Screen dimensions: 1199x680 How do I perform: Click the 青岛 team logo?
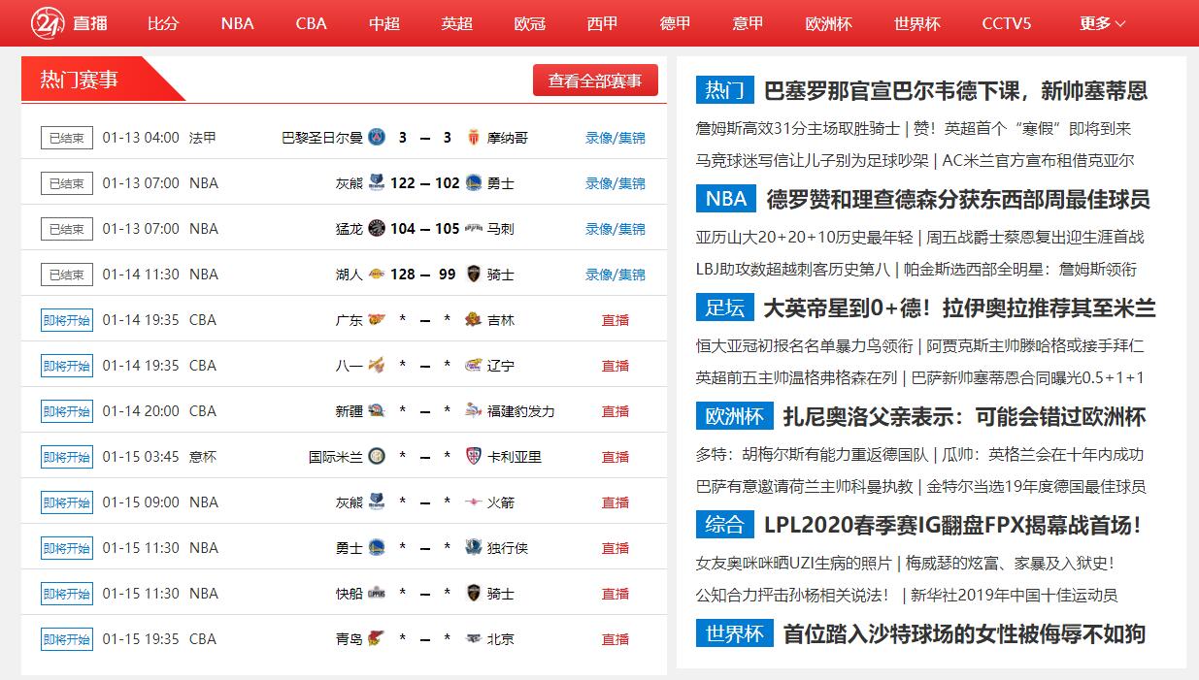pyautogui.click(x=377, y=639)
